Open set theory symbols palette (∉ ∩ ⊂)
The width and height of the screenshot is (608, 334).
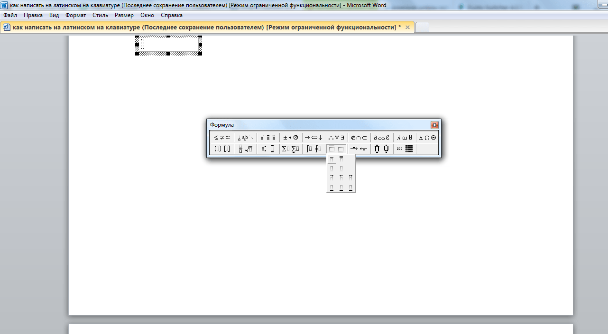(359, 138)
